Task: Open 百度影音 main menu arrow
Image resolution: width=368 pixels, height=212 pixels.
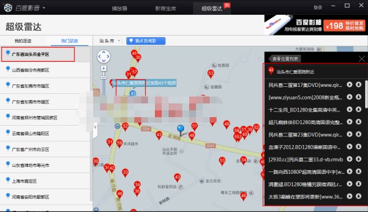Action: (x=44, y=8)
